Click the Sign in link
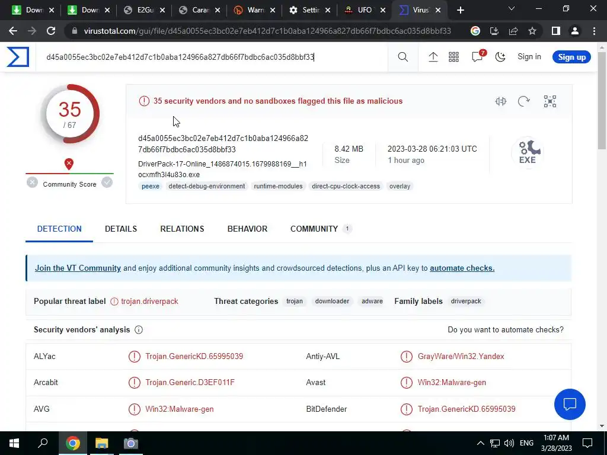The height and width of the screenshot is (455, 607). tap(529, 56)
